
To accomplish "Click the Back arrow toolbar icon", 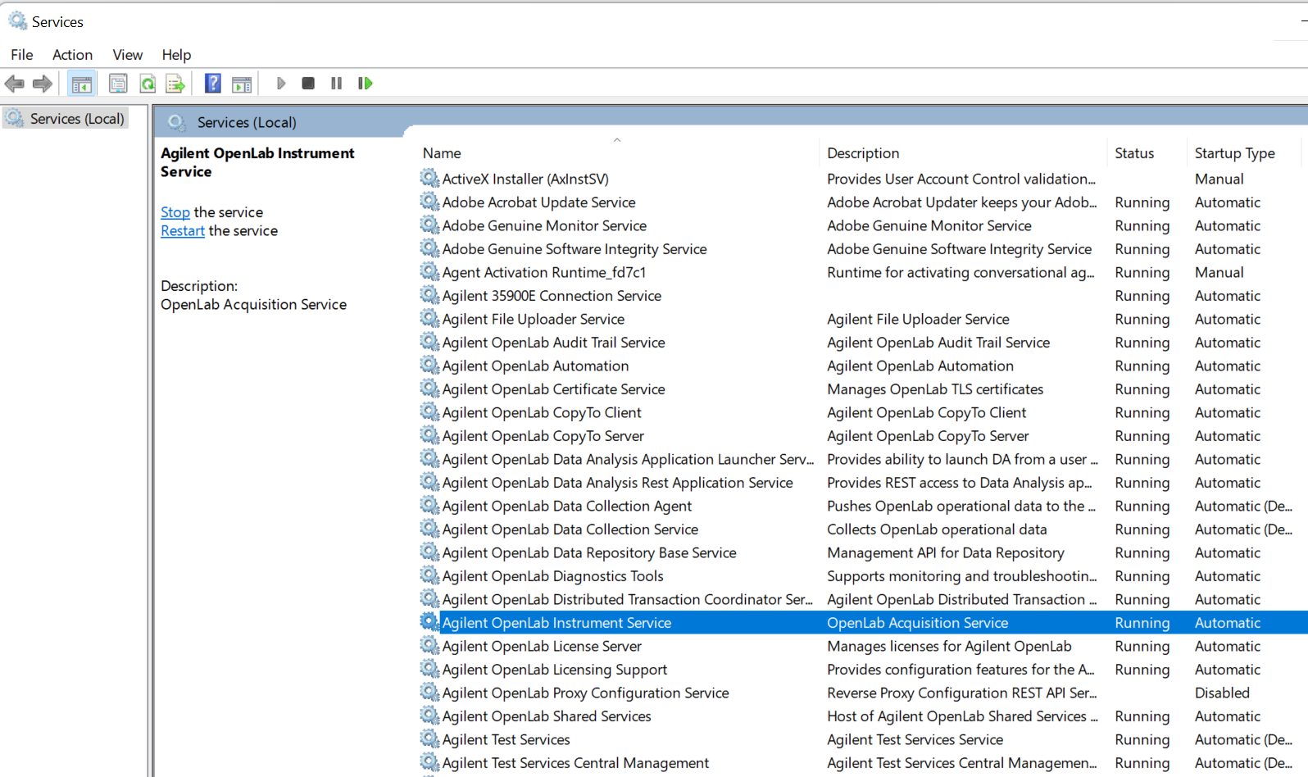I will (x=15, y=84).
